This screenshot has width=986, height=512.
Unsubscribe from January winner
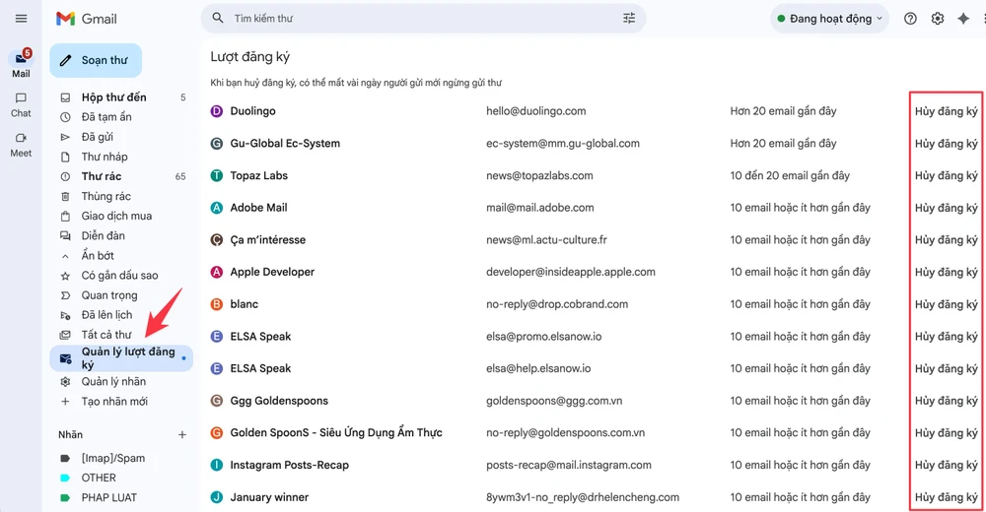click(947, 497)
